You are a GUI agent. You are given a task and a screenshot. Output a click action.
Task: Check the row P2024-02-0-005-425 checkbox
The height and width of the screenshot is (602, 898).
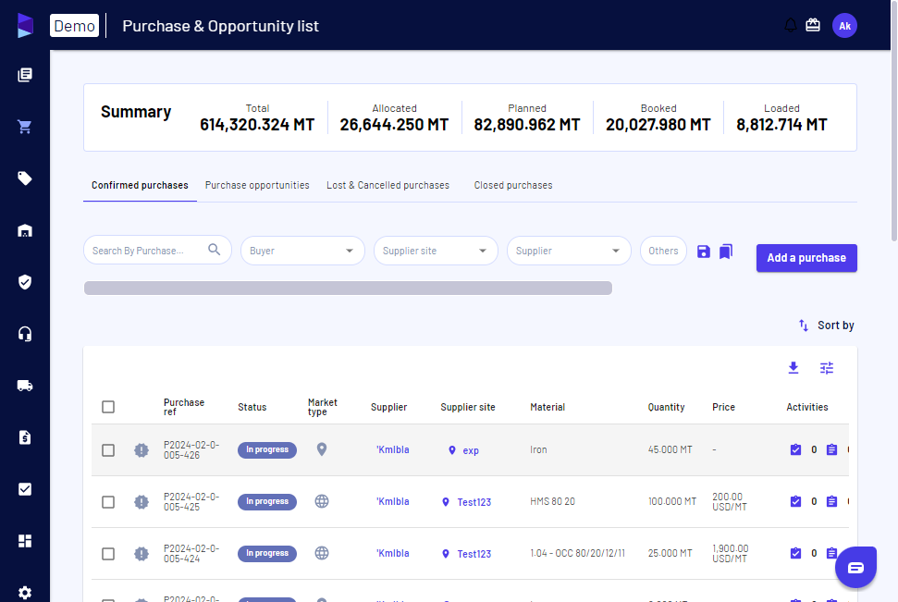(108, 502)
